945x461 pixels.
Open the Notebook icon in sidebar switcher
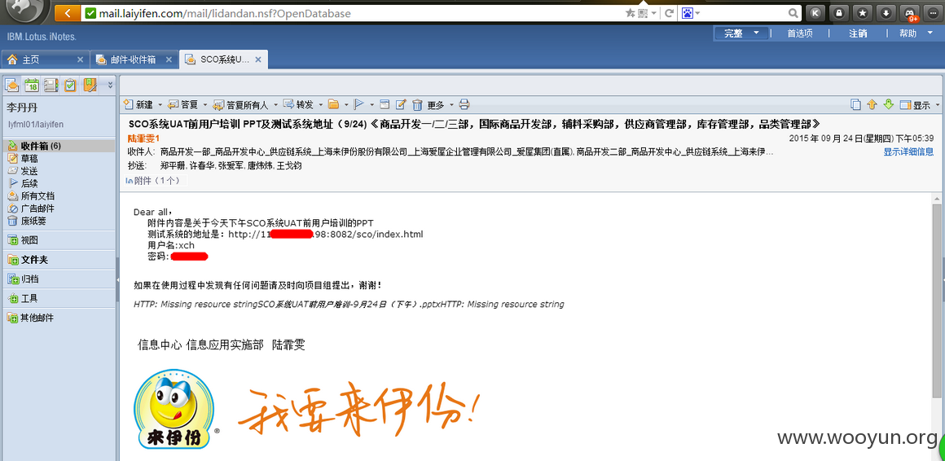point(90,85)
